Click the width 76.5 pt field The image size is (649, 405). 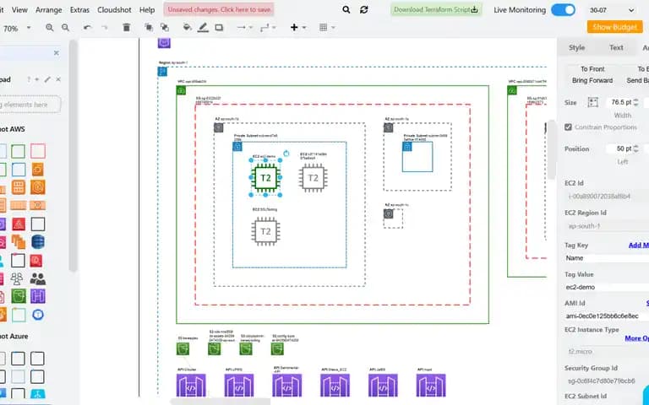[x=620, y=102]
